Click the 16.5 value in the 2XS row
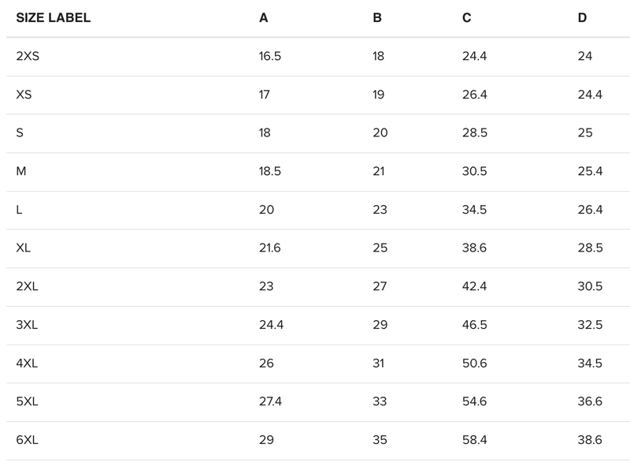Image resolution: width=630 pixels, height=466 pixels. (x=270, y=56)
